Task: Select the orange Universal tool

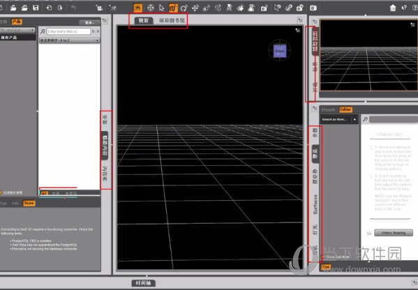Action: (173, 8)
